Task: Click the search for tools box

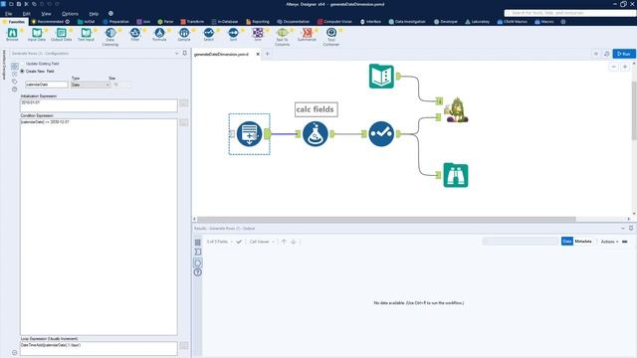Action: coord(569,13)
